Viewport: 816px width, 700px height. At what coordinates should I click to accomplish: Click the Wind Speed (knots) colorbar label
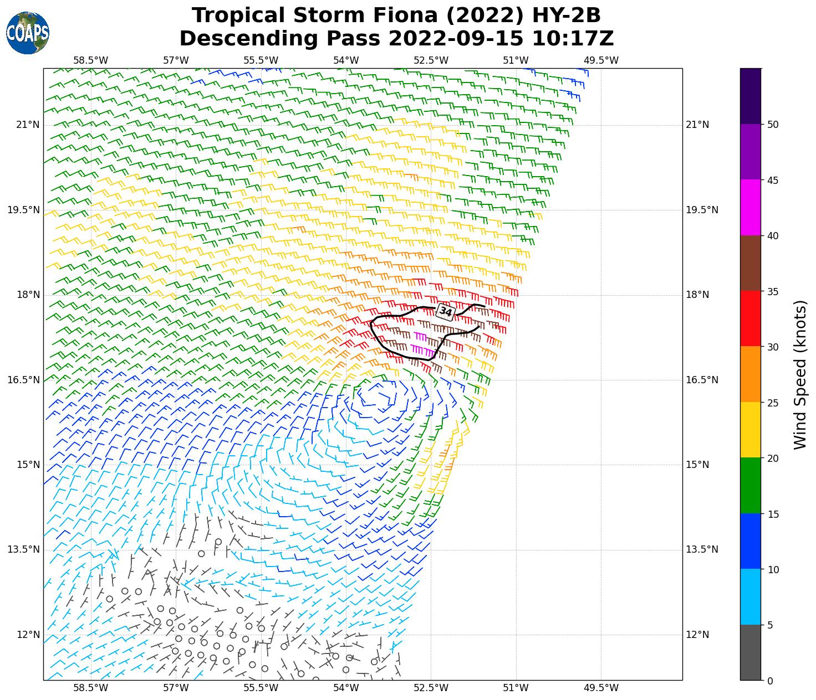tap(800, 375)
